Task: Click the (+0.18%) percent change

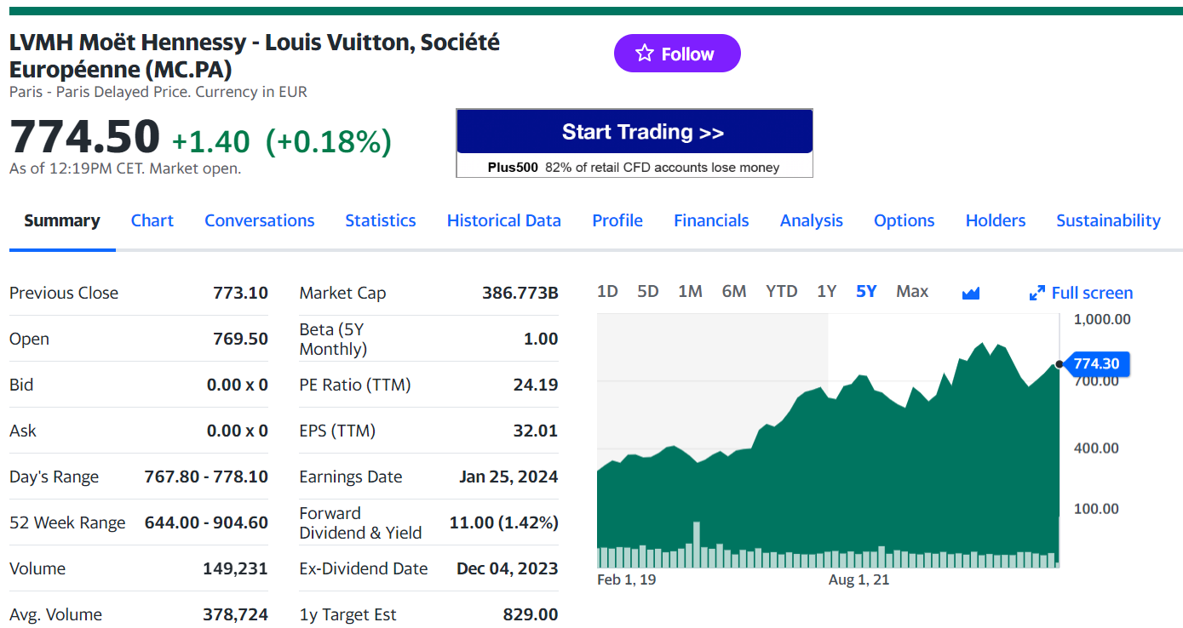Action: tap(329, 141)
